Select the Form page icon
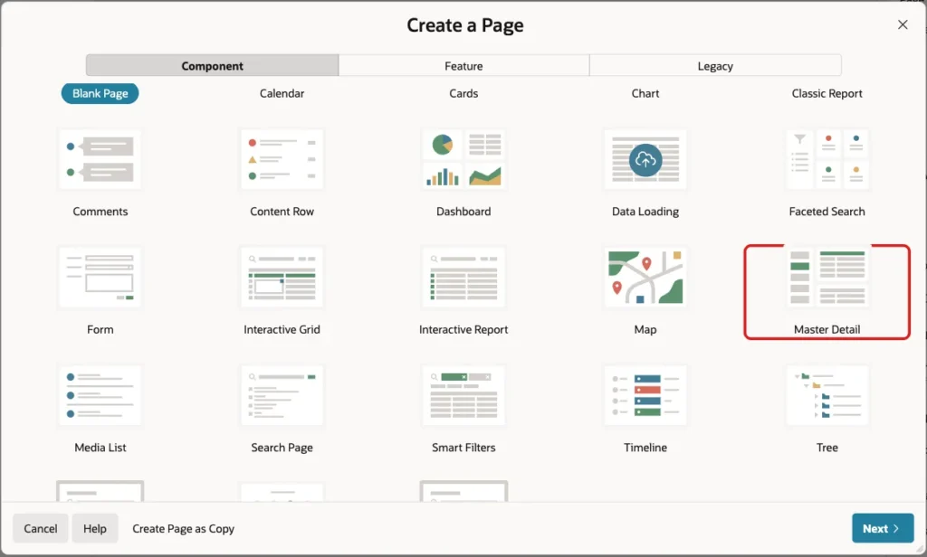 tap(100, 278)
